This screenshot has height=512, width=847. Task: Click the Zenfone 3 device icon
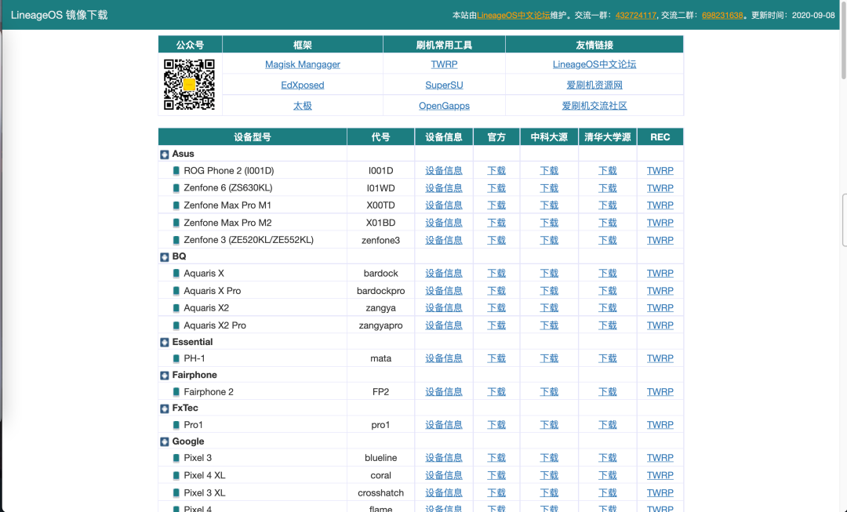[x=176, y=240]
